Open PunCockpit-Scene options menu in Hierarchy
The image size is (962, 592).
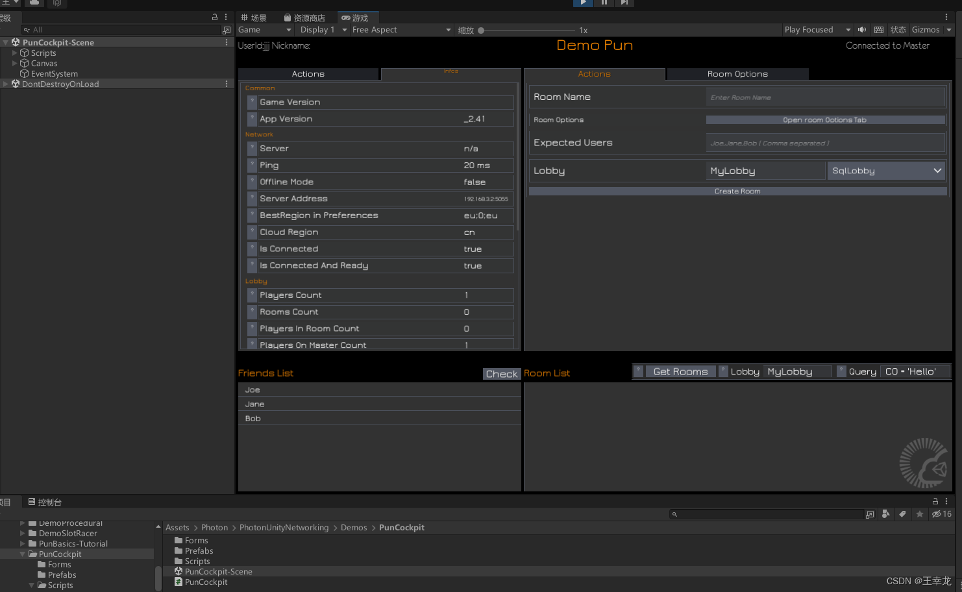tap(227, 42)
